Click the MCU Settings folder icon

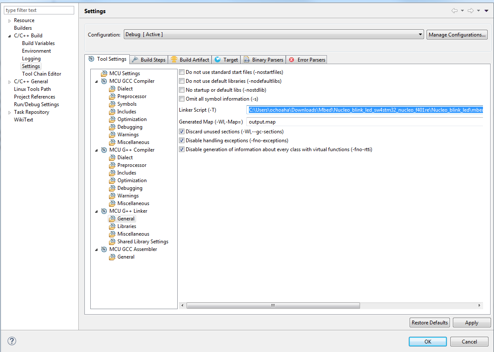pos(104,73)
